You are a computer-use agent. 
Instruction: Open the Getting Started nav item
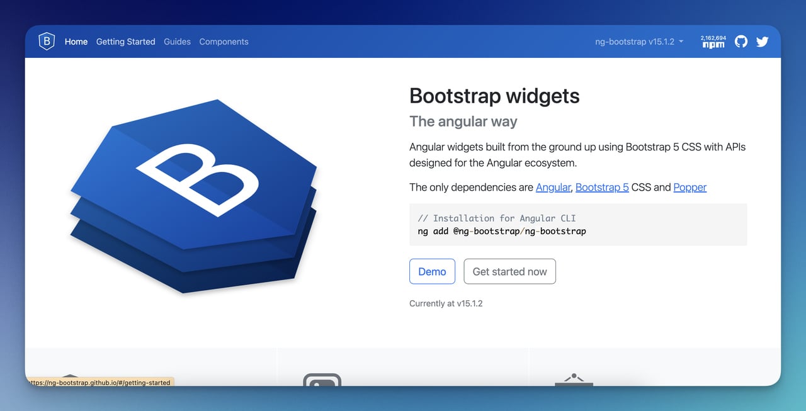(x=125, y=42)
